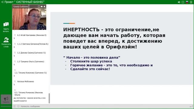Click the chat name 1.2. Татьяна Кожухова
Image resolution: width=194 pixels, height=109 pixels.
31,73
